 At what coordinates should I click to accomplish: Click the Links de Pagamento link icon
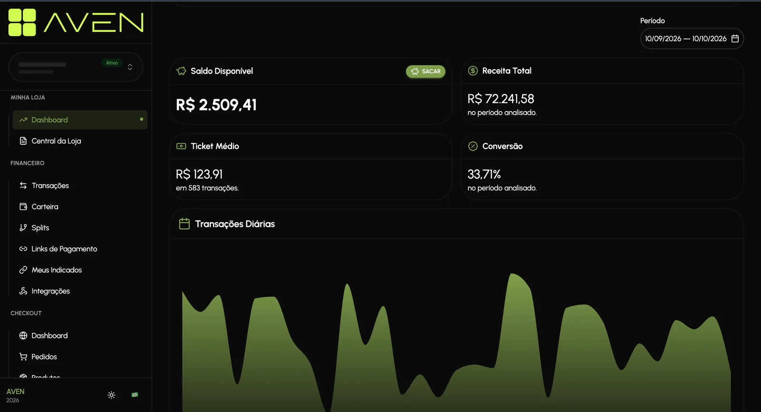(23, 249)
